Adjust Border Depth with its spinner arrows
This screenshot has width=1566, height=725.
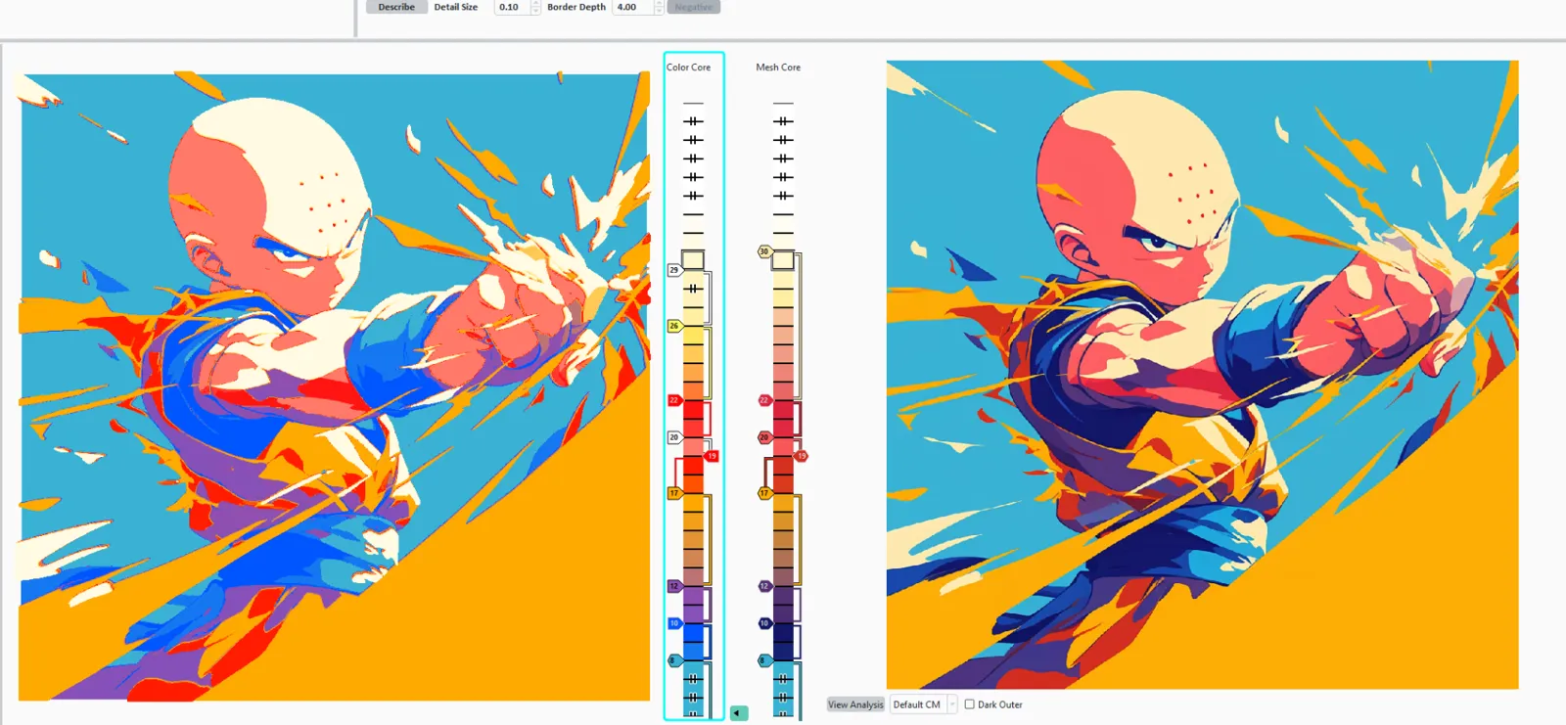[x=659, y=7]
